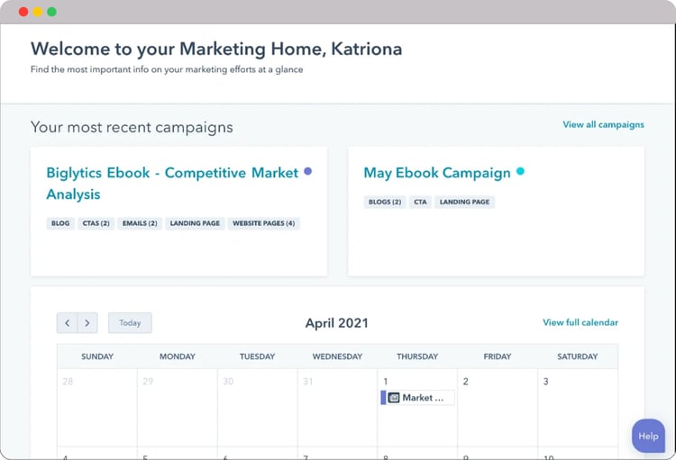Click LANDING PAGE tag in Biglytics campaign
The image size is (676, 460).
pyautogui.click(x=195, y=223)
